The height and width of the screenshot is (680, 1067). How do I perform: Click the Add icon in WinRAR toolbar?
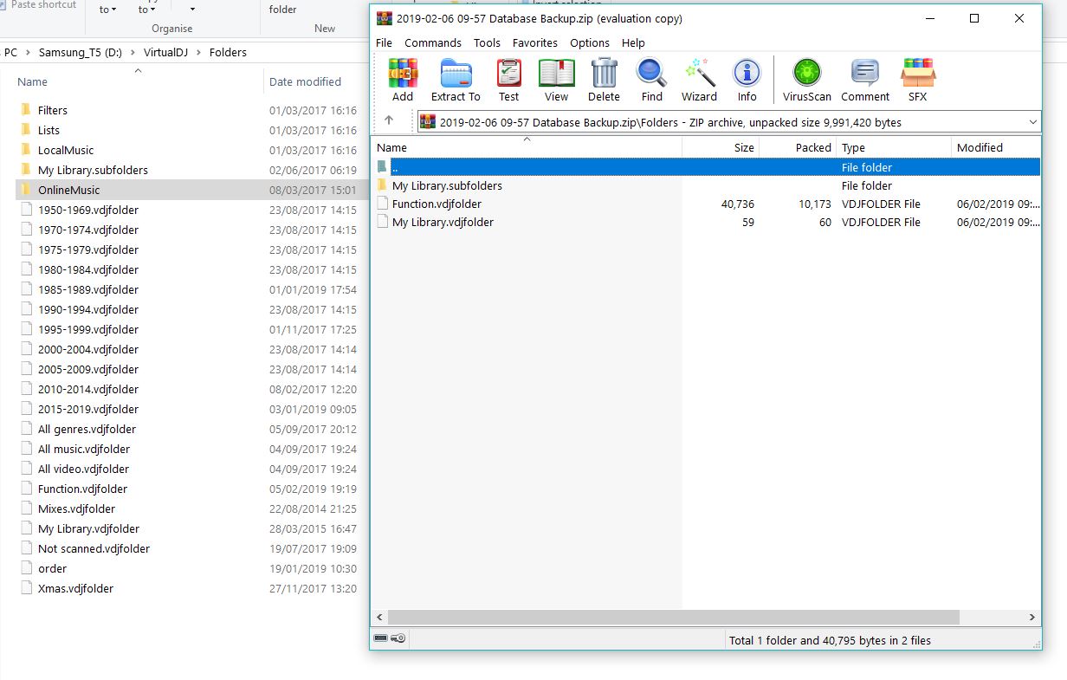[403, 80]
